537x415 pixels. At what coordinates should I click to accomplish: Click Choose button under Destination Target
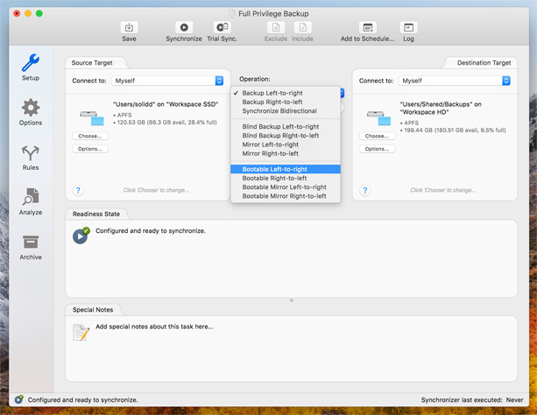tap(378, 136)
